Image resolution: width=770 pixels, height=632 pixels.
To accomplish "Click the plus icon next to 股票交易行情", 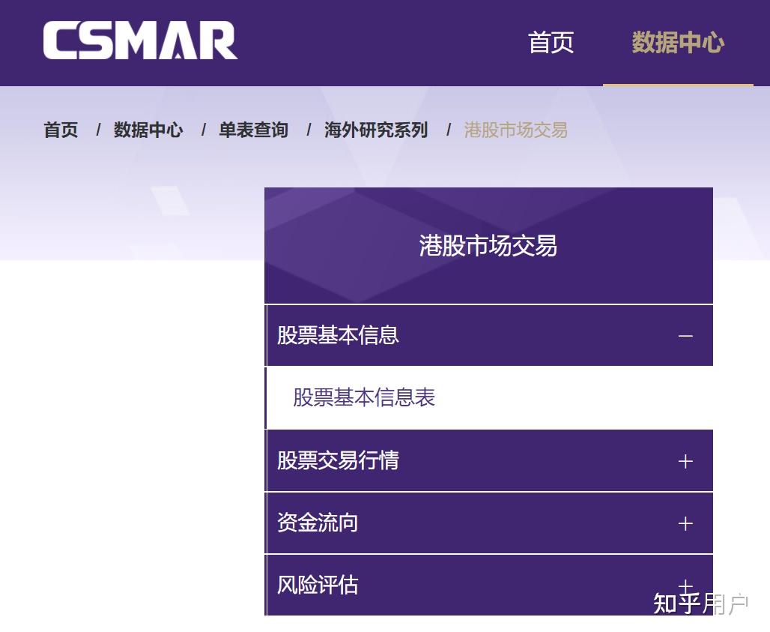I will click(x=685, y=461).
